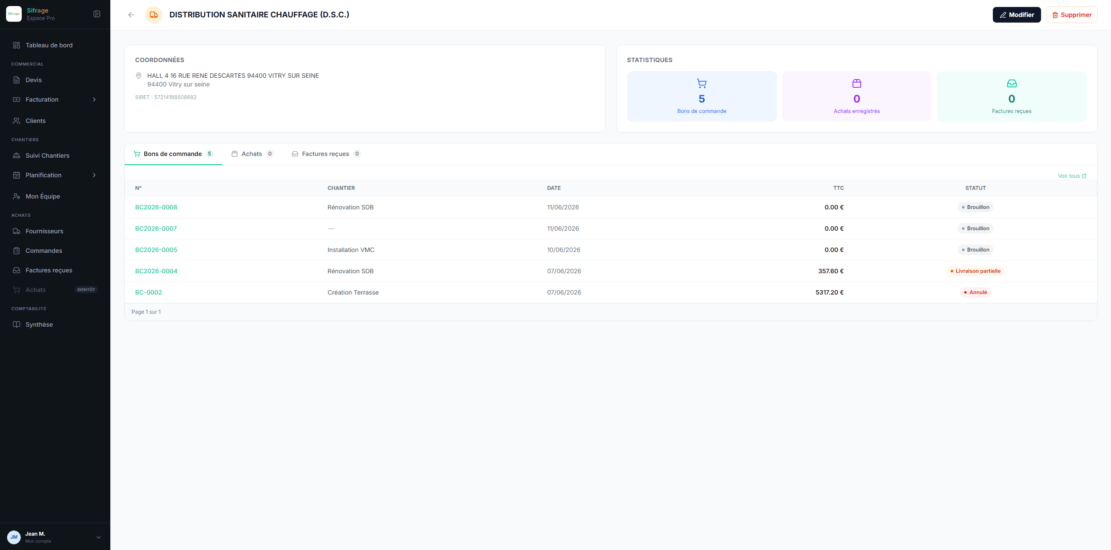Click the Factures reçues inbox icon in sidebar
This screenshot has height=550, width=1111.
[17, 270]
